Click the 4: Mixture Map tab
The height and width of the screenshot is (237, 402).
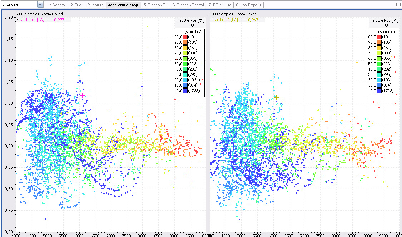point(123,5)
